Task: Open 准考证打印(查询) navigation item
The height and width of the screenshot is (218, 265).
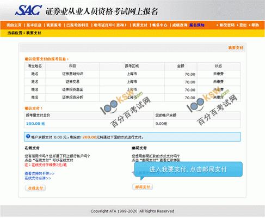Action: [x=110, y=25]
